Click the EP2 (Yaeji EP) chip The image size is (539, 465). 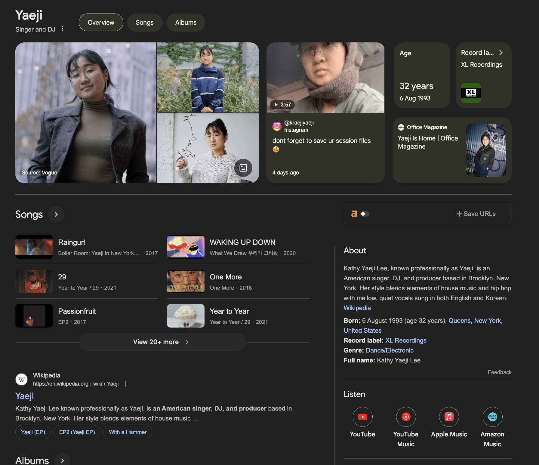point(77,432)
